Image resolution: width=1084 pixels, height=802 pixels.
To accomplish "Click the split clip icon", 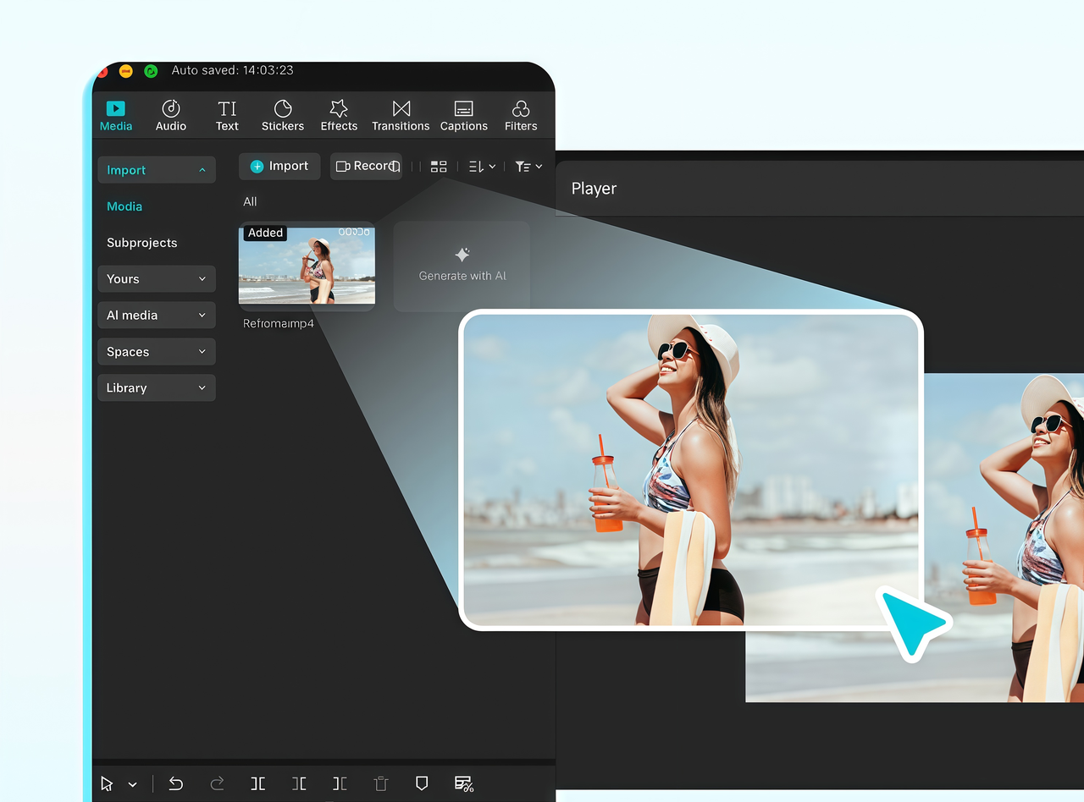I will [258, 783].
